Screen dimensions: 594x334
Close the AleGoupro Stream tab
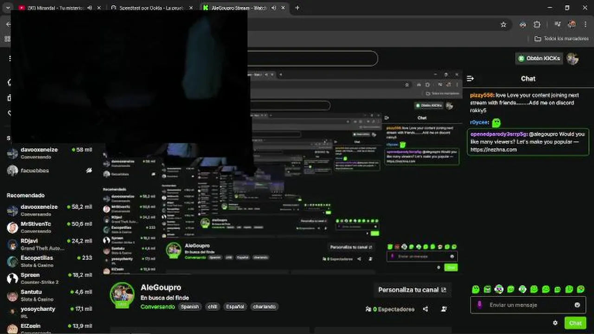283,8
